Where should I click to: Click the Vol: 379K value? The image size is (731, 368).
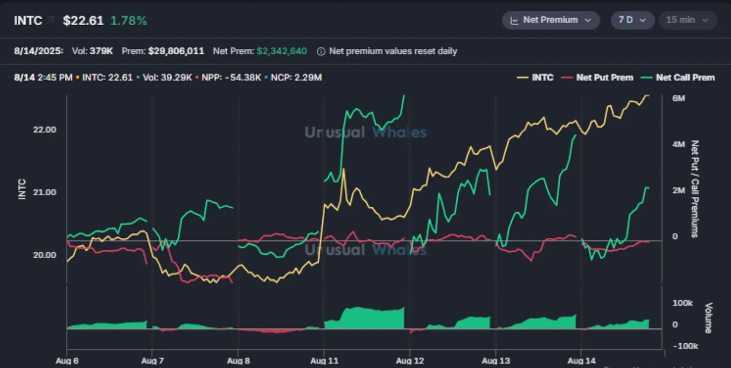click(x=92, y=51)
